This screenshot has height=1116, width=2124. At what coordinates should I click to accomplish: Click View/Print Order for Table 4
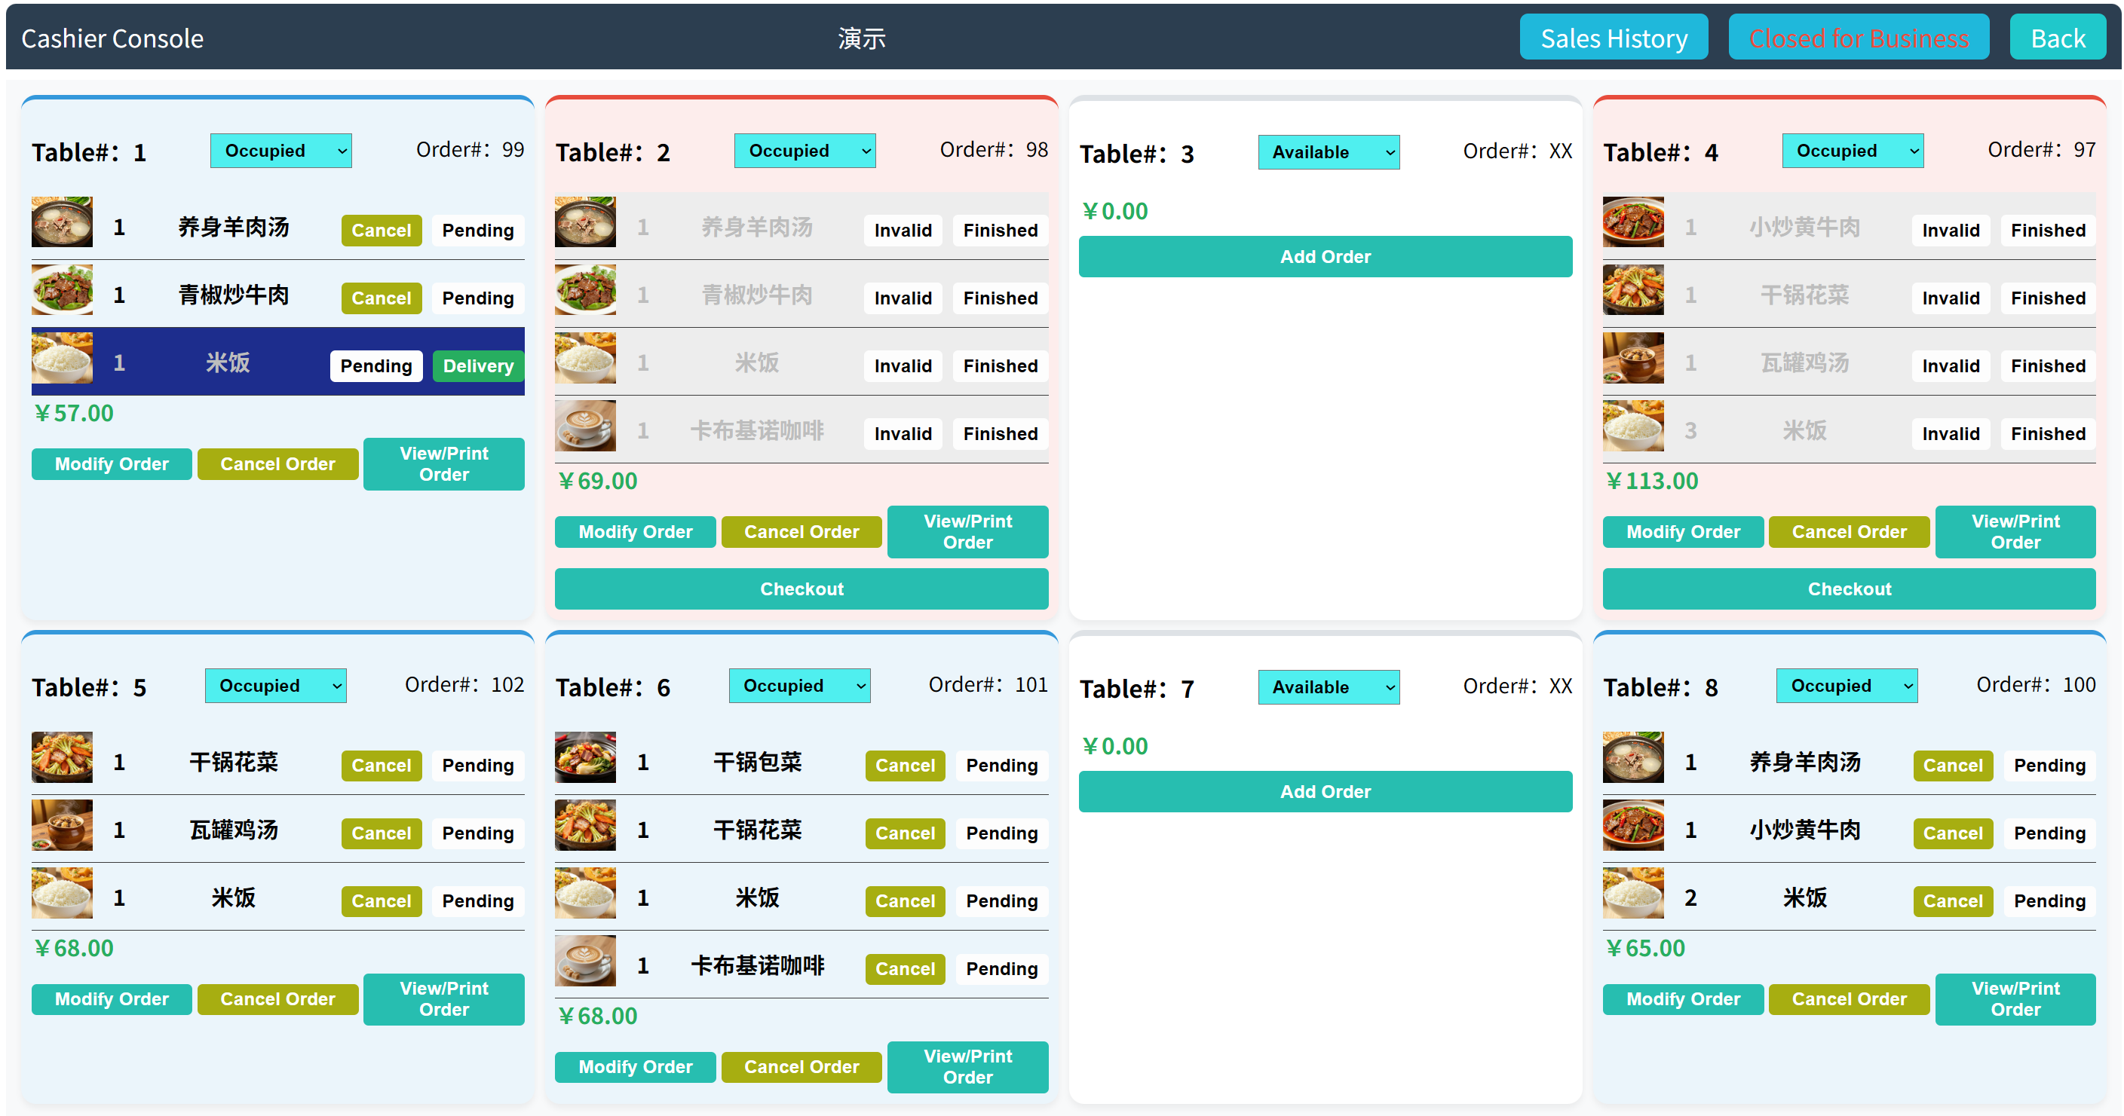[2015, 531]
